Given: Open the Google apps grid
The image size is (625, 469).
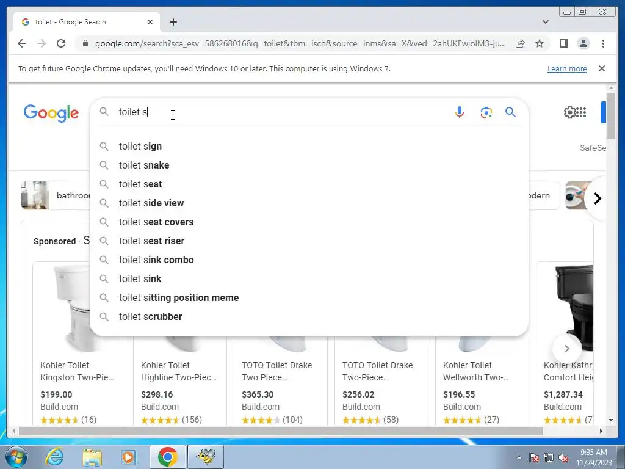Looking at the screenshot, I should tap(581, 112).
